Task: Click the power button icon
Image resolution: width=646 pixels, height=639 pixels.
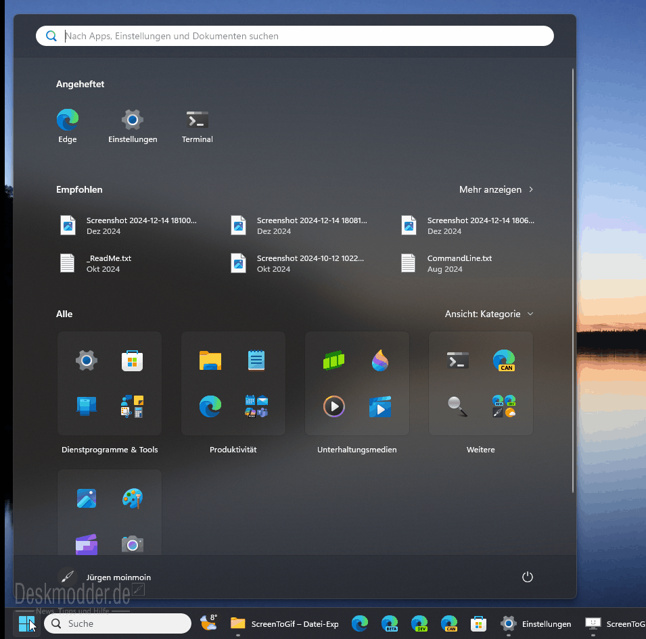Action: click(x=528, y=577)
